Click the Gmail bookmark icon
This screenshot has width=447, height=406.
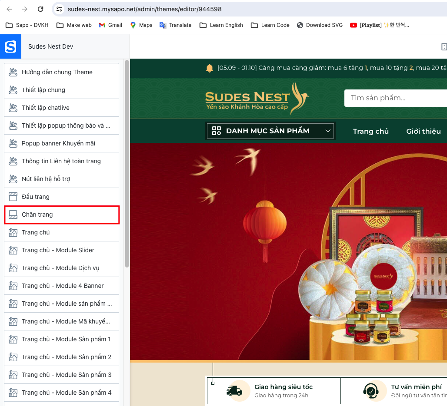click(102, 25)
